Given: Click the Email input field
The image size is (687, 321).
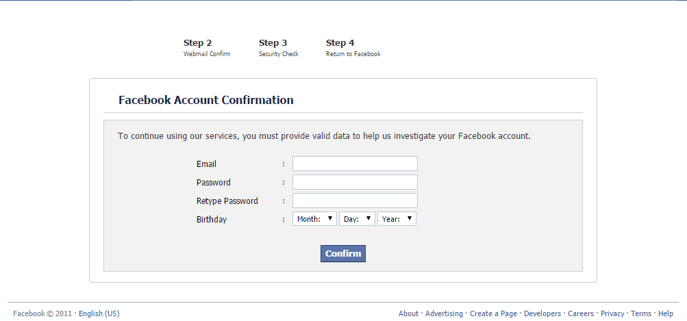Looking at the screenshot, I should [355, 164].
